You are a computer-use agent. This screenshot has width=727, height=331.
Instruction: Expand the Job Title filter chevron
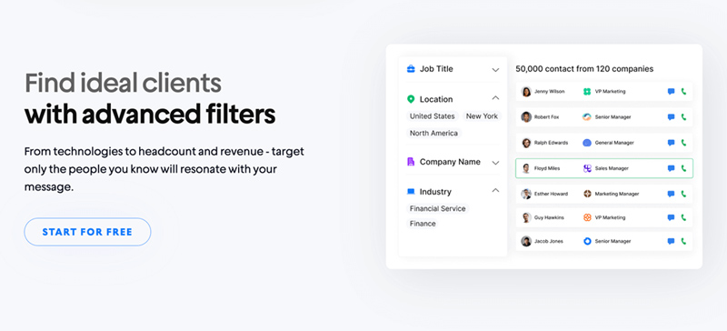(x=495, y=70)
